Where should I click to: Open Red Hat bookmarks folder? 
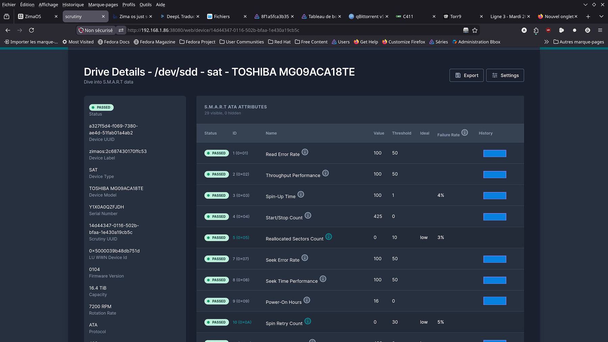pos(279,42)
